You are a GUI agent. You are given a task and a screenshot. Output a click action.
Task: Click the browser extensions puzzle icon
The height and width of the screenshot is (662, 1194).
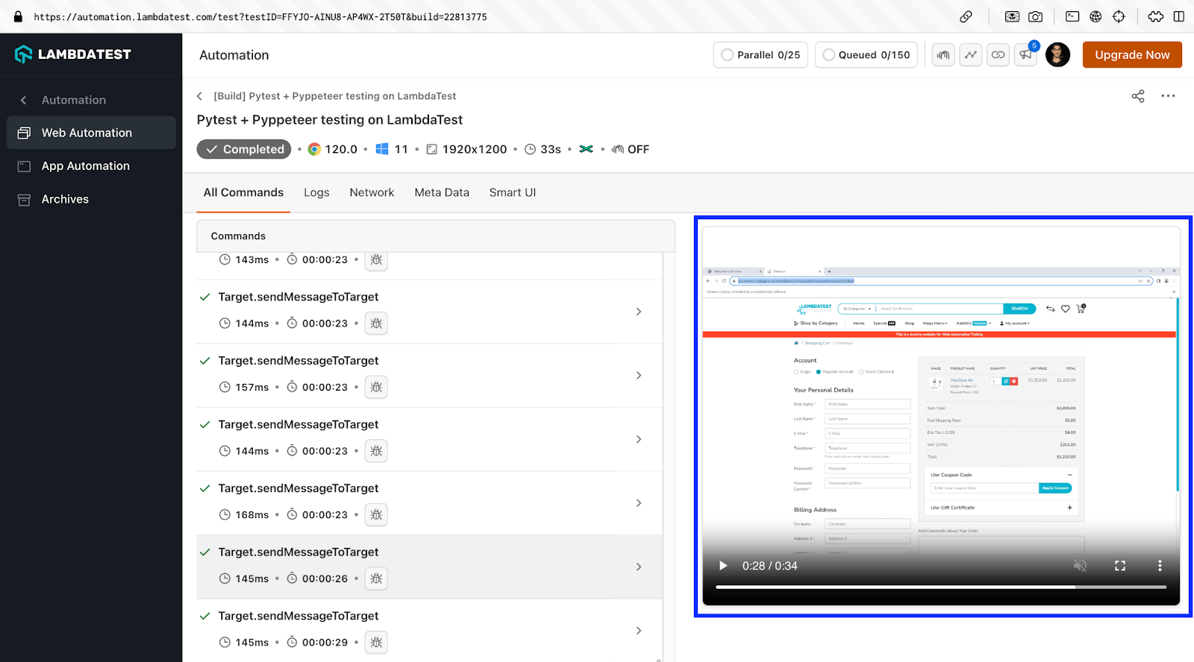coord(1155,16)
